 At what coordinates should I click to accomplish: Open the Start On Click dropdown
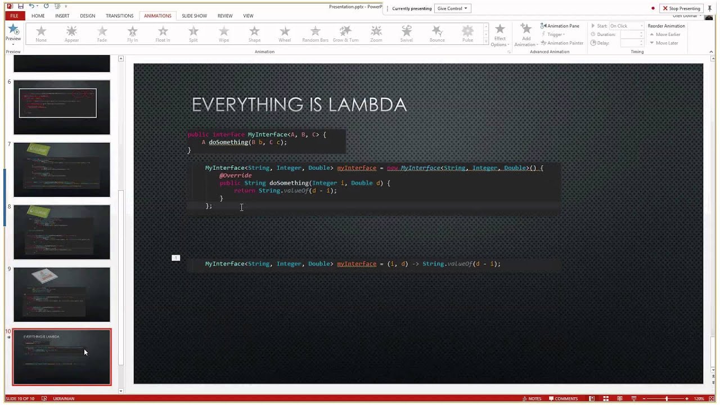[626, 26]
